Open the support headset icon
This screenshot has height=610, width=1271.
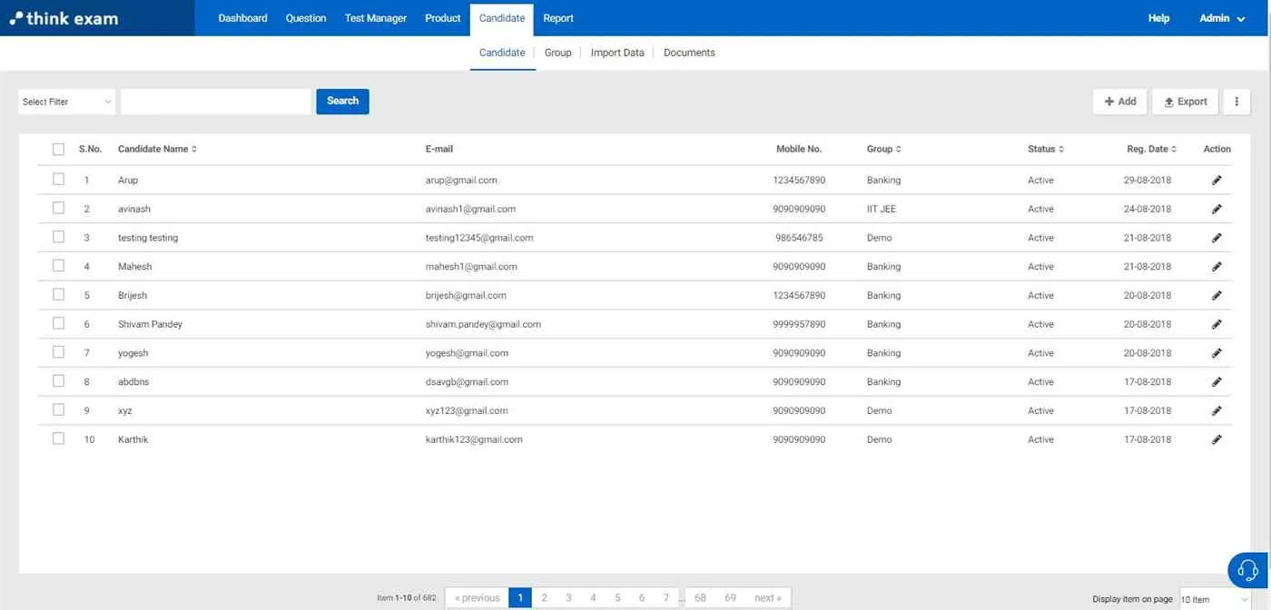click(x=1247, y=570)
